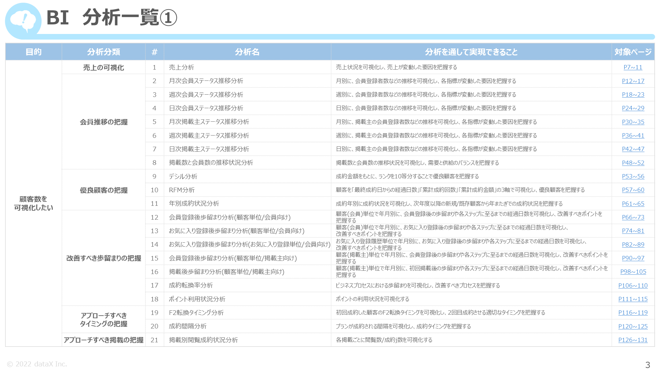The width and height of the screenshot is (660, 371).
Task: Click the 対象ページ column header
Action: [x=633, y=52]
